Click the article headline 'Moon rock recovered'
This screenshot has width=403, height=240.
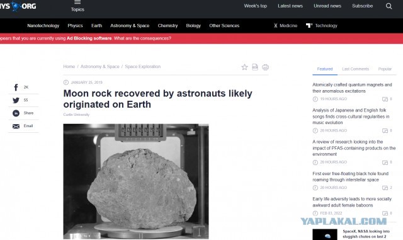click(x=157, y=99)
